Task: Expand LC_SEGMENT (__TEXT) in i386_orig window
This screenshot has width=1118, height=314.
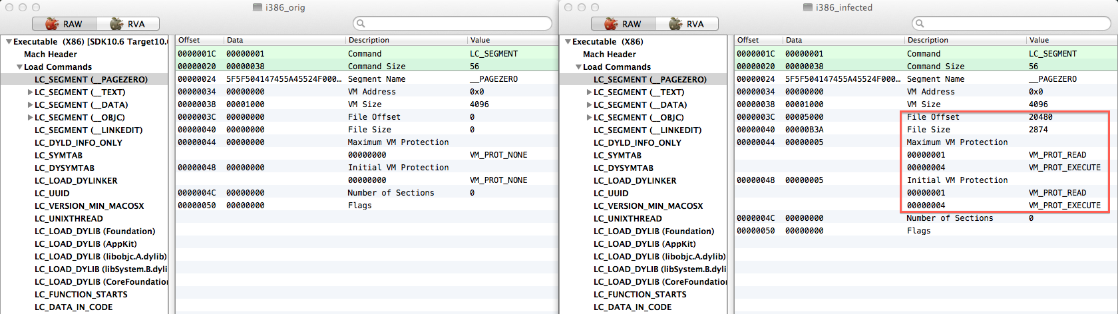Action: (30, 92)
